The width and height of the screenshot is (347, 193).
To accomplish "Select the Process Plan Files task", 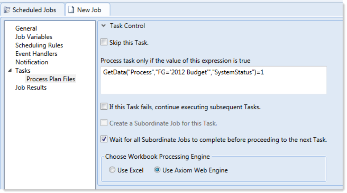I will click(51, 79).
